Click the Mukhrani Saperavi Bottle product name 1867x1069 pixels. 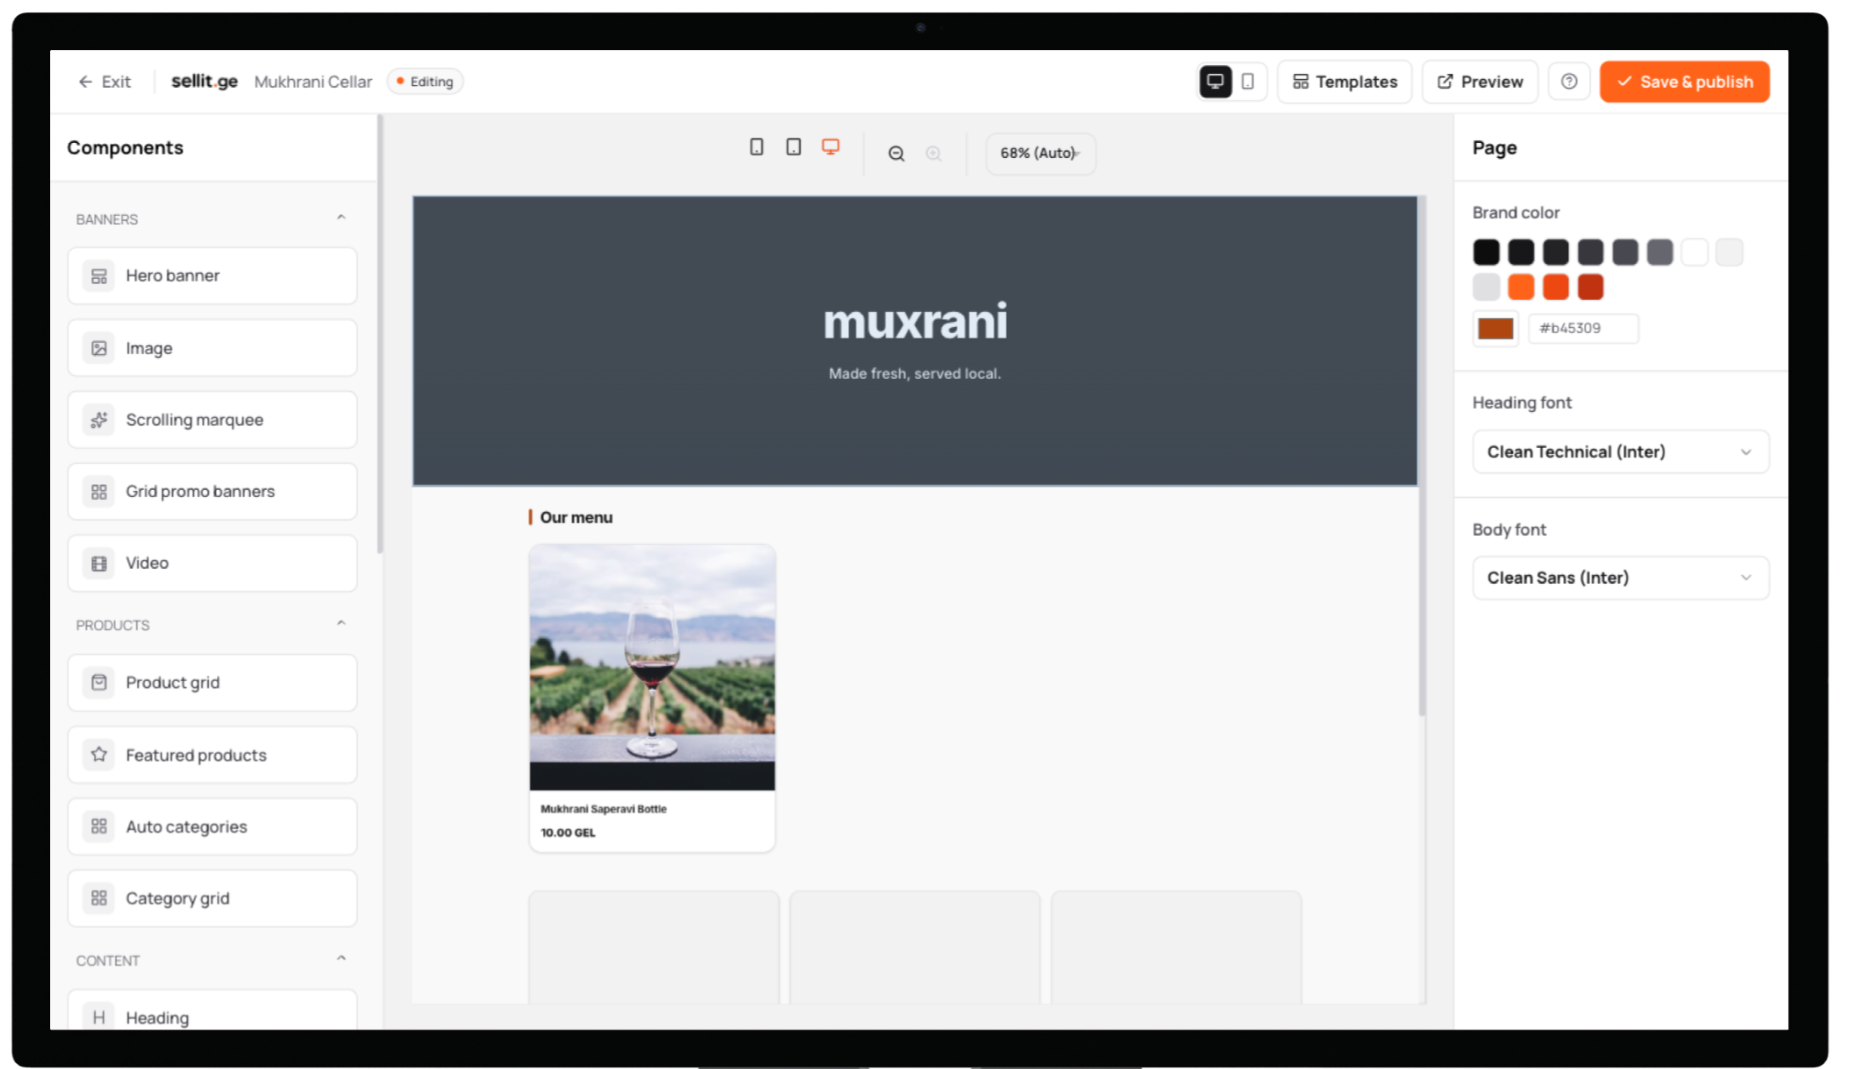[603, 809]
